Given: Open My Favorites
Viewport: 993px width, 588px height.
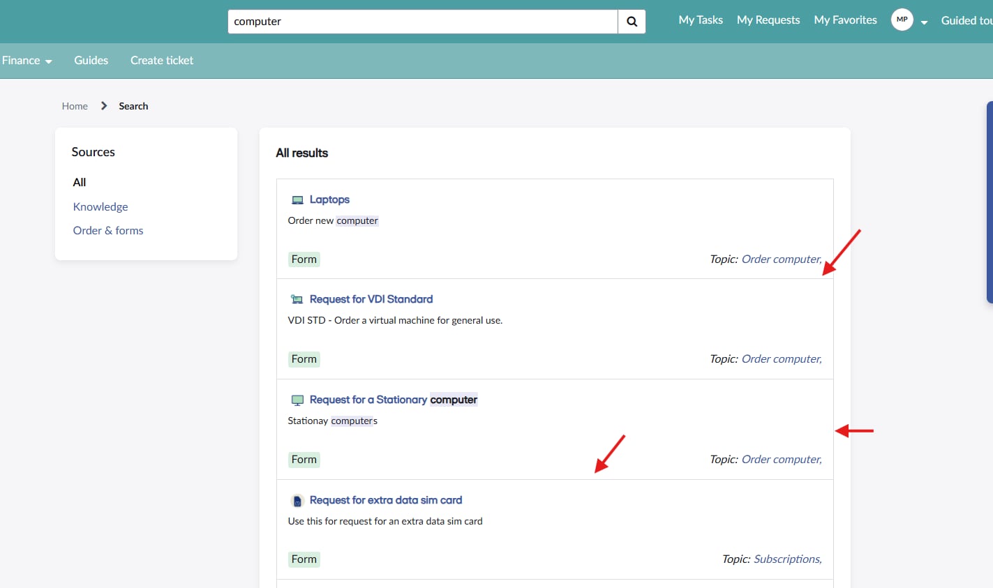Looking at the screenshot, I should click(x=845, y=20).
